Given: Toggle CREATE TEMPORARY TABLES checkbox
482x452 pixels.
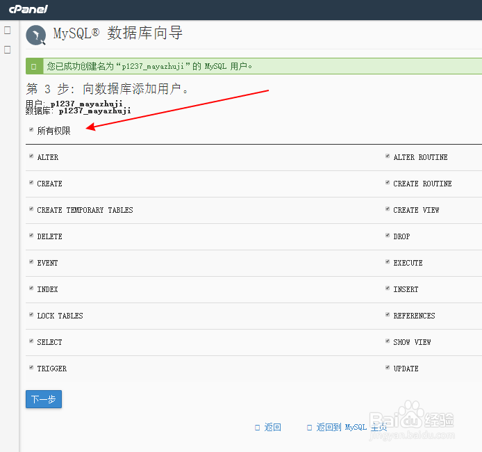Looking at the screenshot, I should [x=31, y=209].
